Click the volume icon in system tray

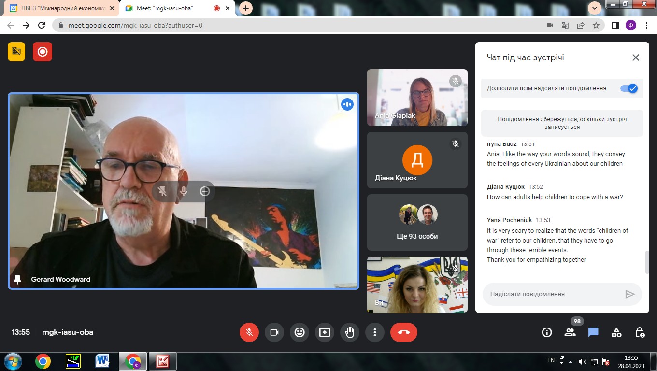coord(583,361)
